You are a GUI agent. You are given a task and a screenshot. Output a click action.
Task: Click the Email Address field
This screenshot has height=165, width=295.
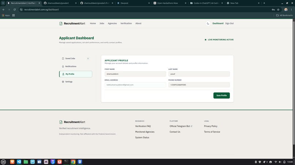(x=135, y=85)
